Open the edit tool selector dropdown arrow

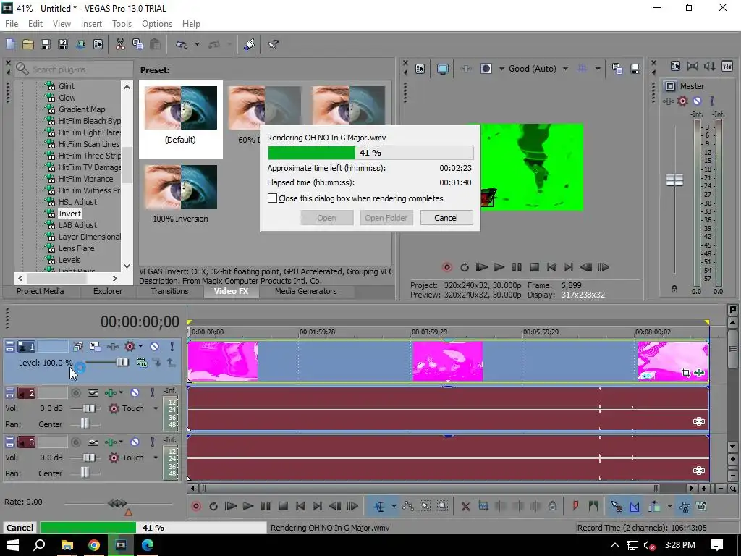[394, 506]
